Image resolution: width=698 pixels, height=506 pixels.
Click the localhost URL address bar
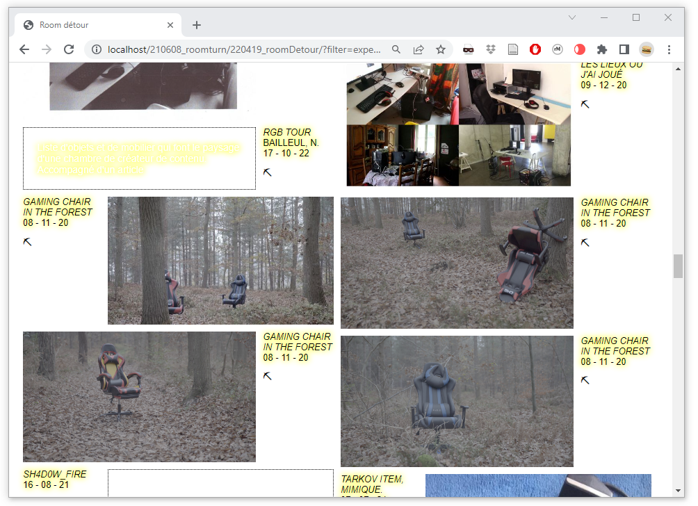click(x=243, y=49)
